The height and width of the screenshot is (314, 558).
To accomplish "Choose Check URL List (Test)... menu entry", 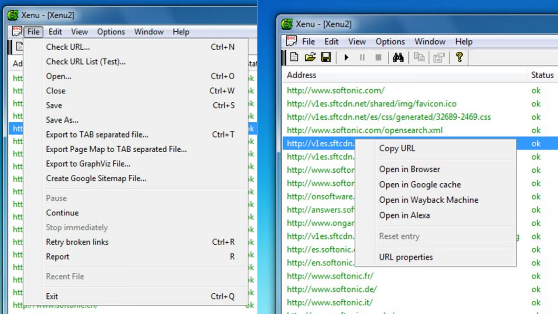I will point(135,61).
